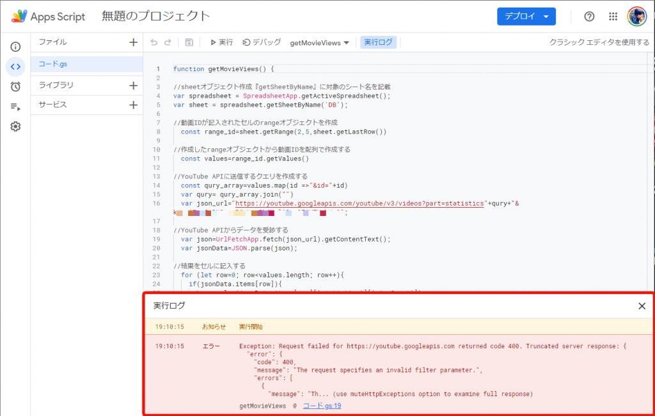
Task: Rename project by clicking 無題のプロジェクト title
Action: [155, 17]
